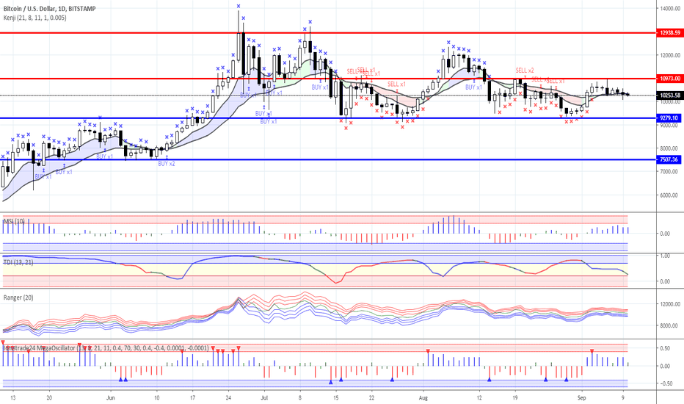This screenshot has height=404, width=684.
Task: Click 0.00 on the MSI pane axis
Action: pyautogui.click(x=665, y=234)
